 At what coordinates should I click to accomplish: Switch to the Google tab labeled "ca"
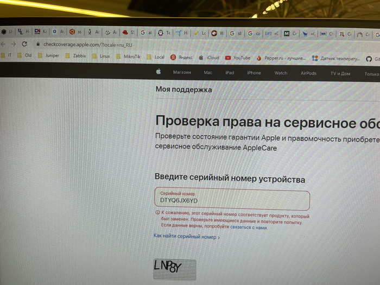pyautogui.click(x=254, y=34)
